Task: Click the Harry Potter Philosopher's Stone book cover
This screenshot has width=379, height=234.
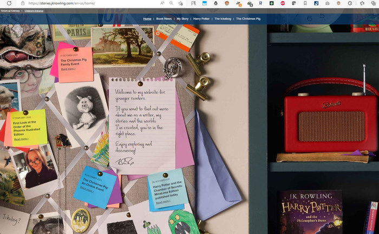Action: (x=310, y=212)
